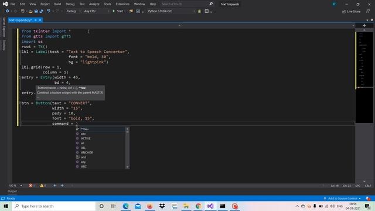Click the editor split plus icon
Screen dimensions: 375x211
pyautogui.click(x=364, y=25)
